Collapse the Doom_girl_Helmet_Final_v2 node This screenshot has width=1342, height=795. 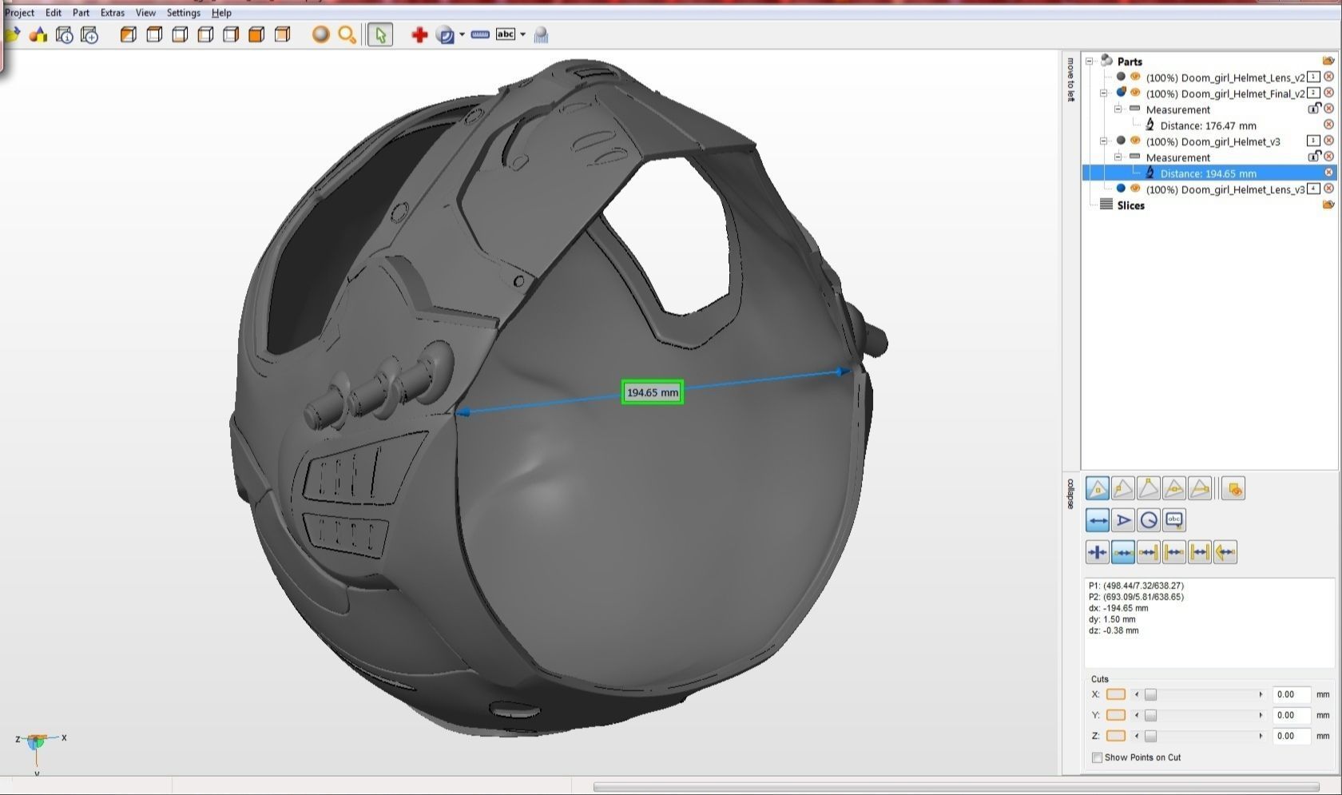coord(1104,93)
